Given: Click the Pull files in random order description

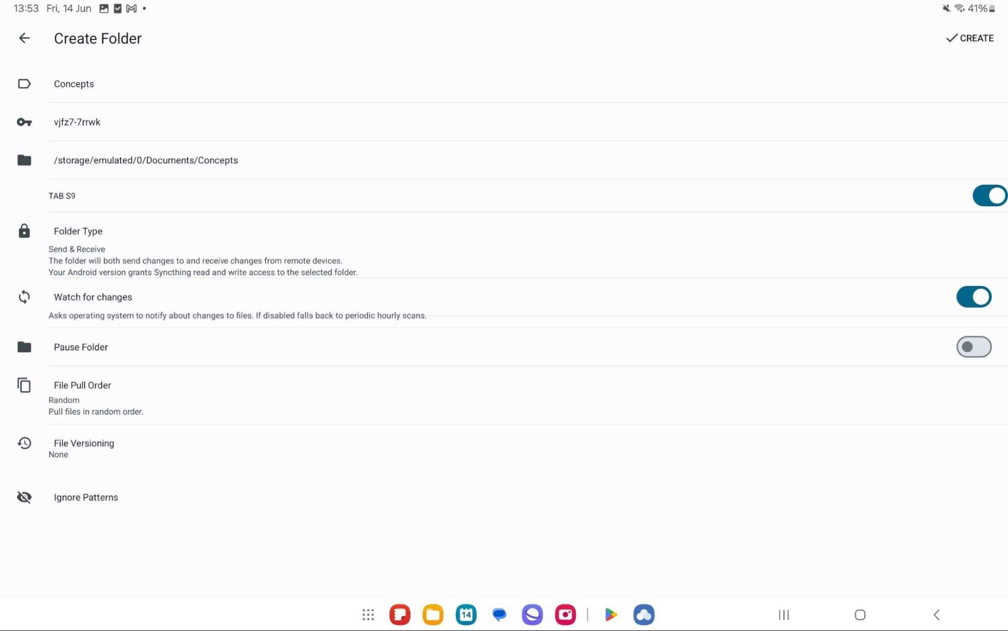Looking at the screenshot, I should pos(96,412).
